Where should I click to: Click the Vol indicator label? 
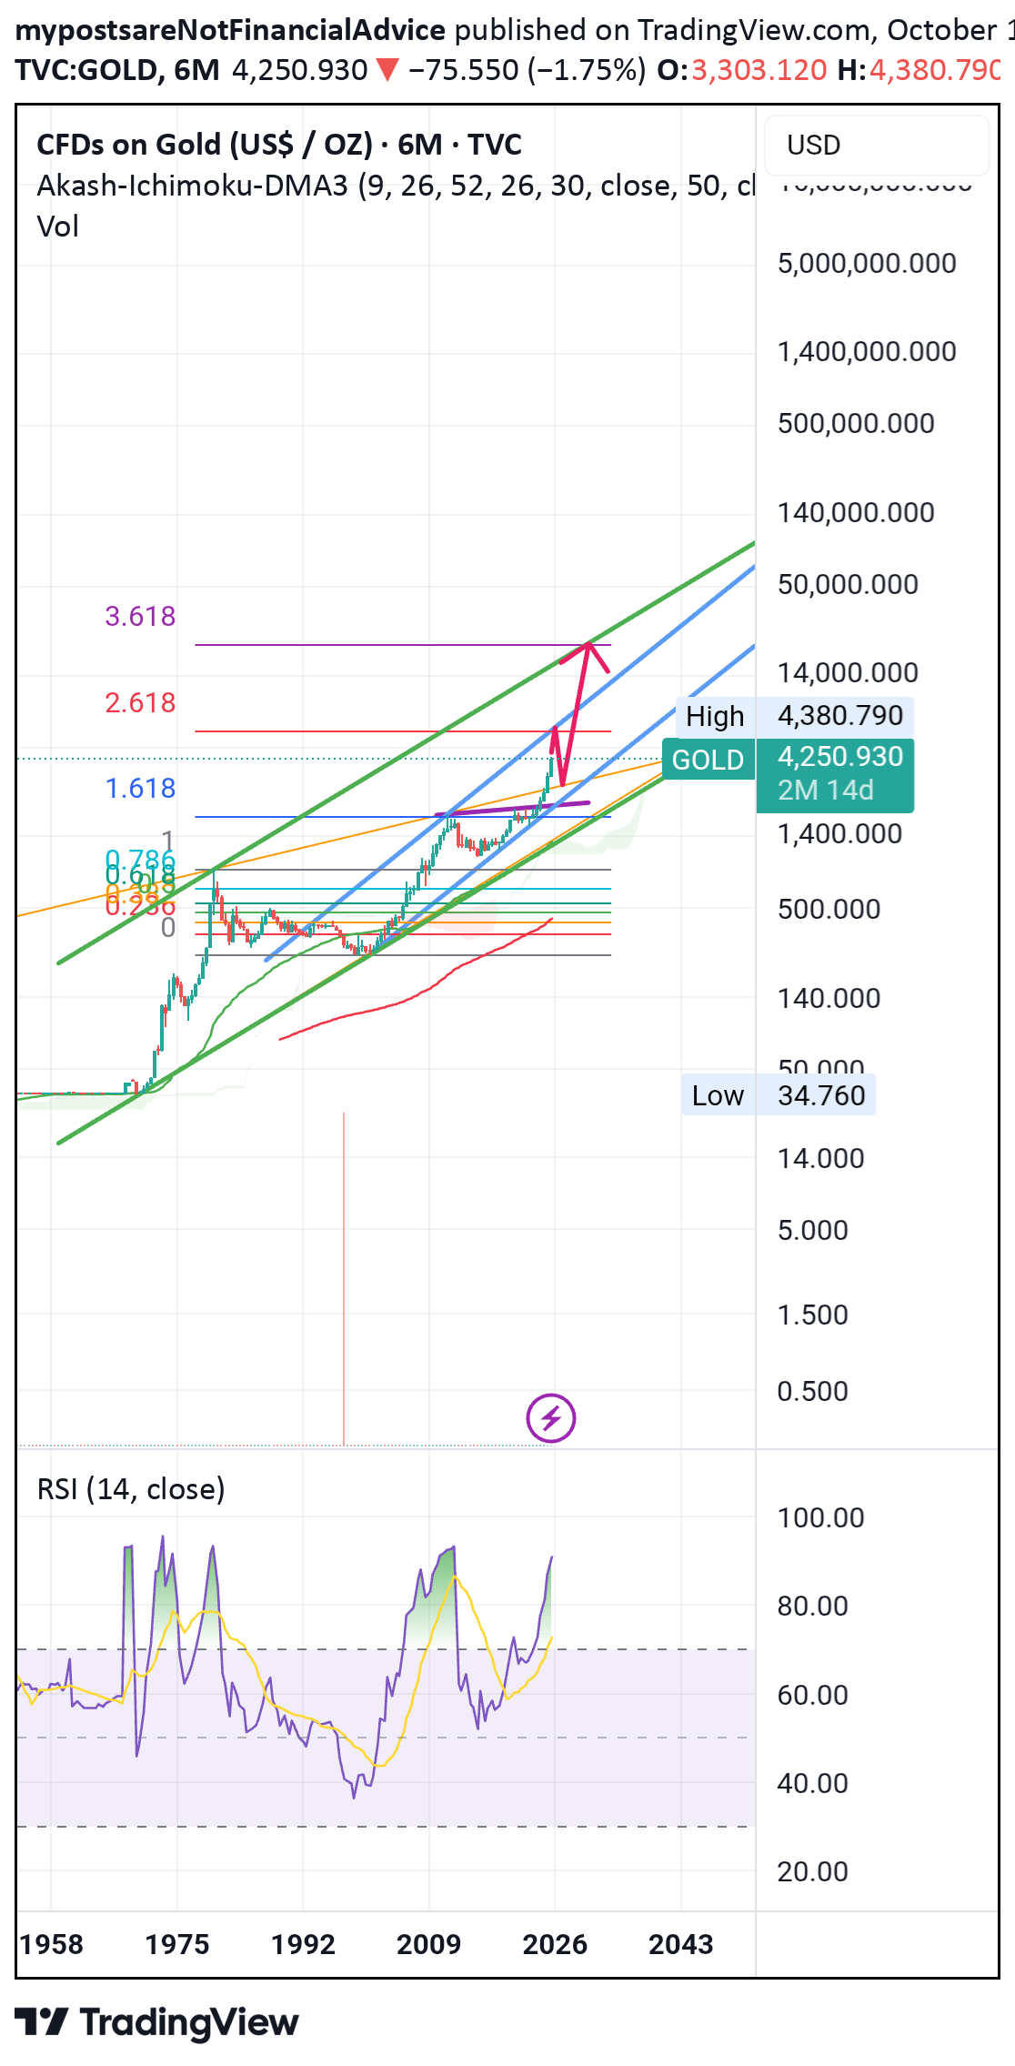(x=58, y=227)
